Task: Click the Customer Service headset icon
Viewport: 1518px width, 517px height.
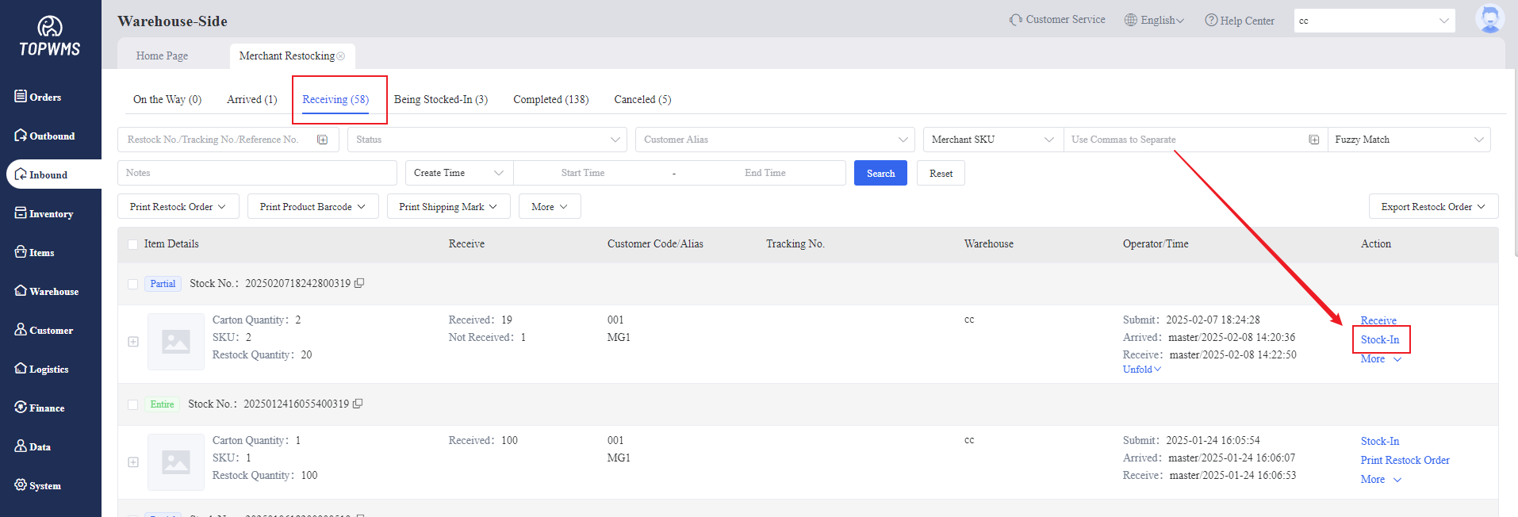Action: 1015,20
